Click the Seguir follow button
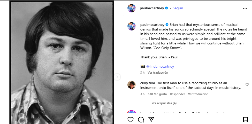This screenshot has height=124, width=252. (178, 8)
